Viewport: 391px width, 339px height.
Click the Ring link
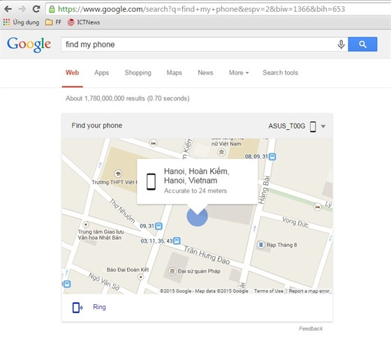click(x=99, y=307)
